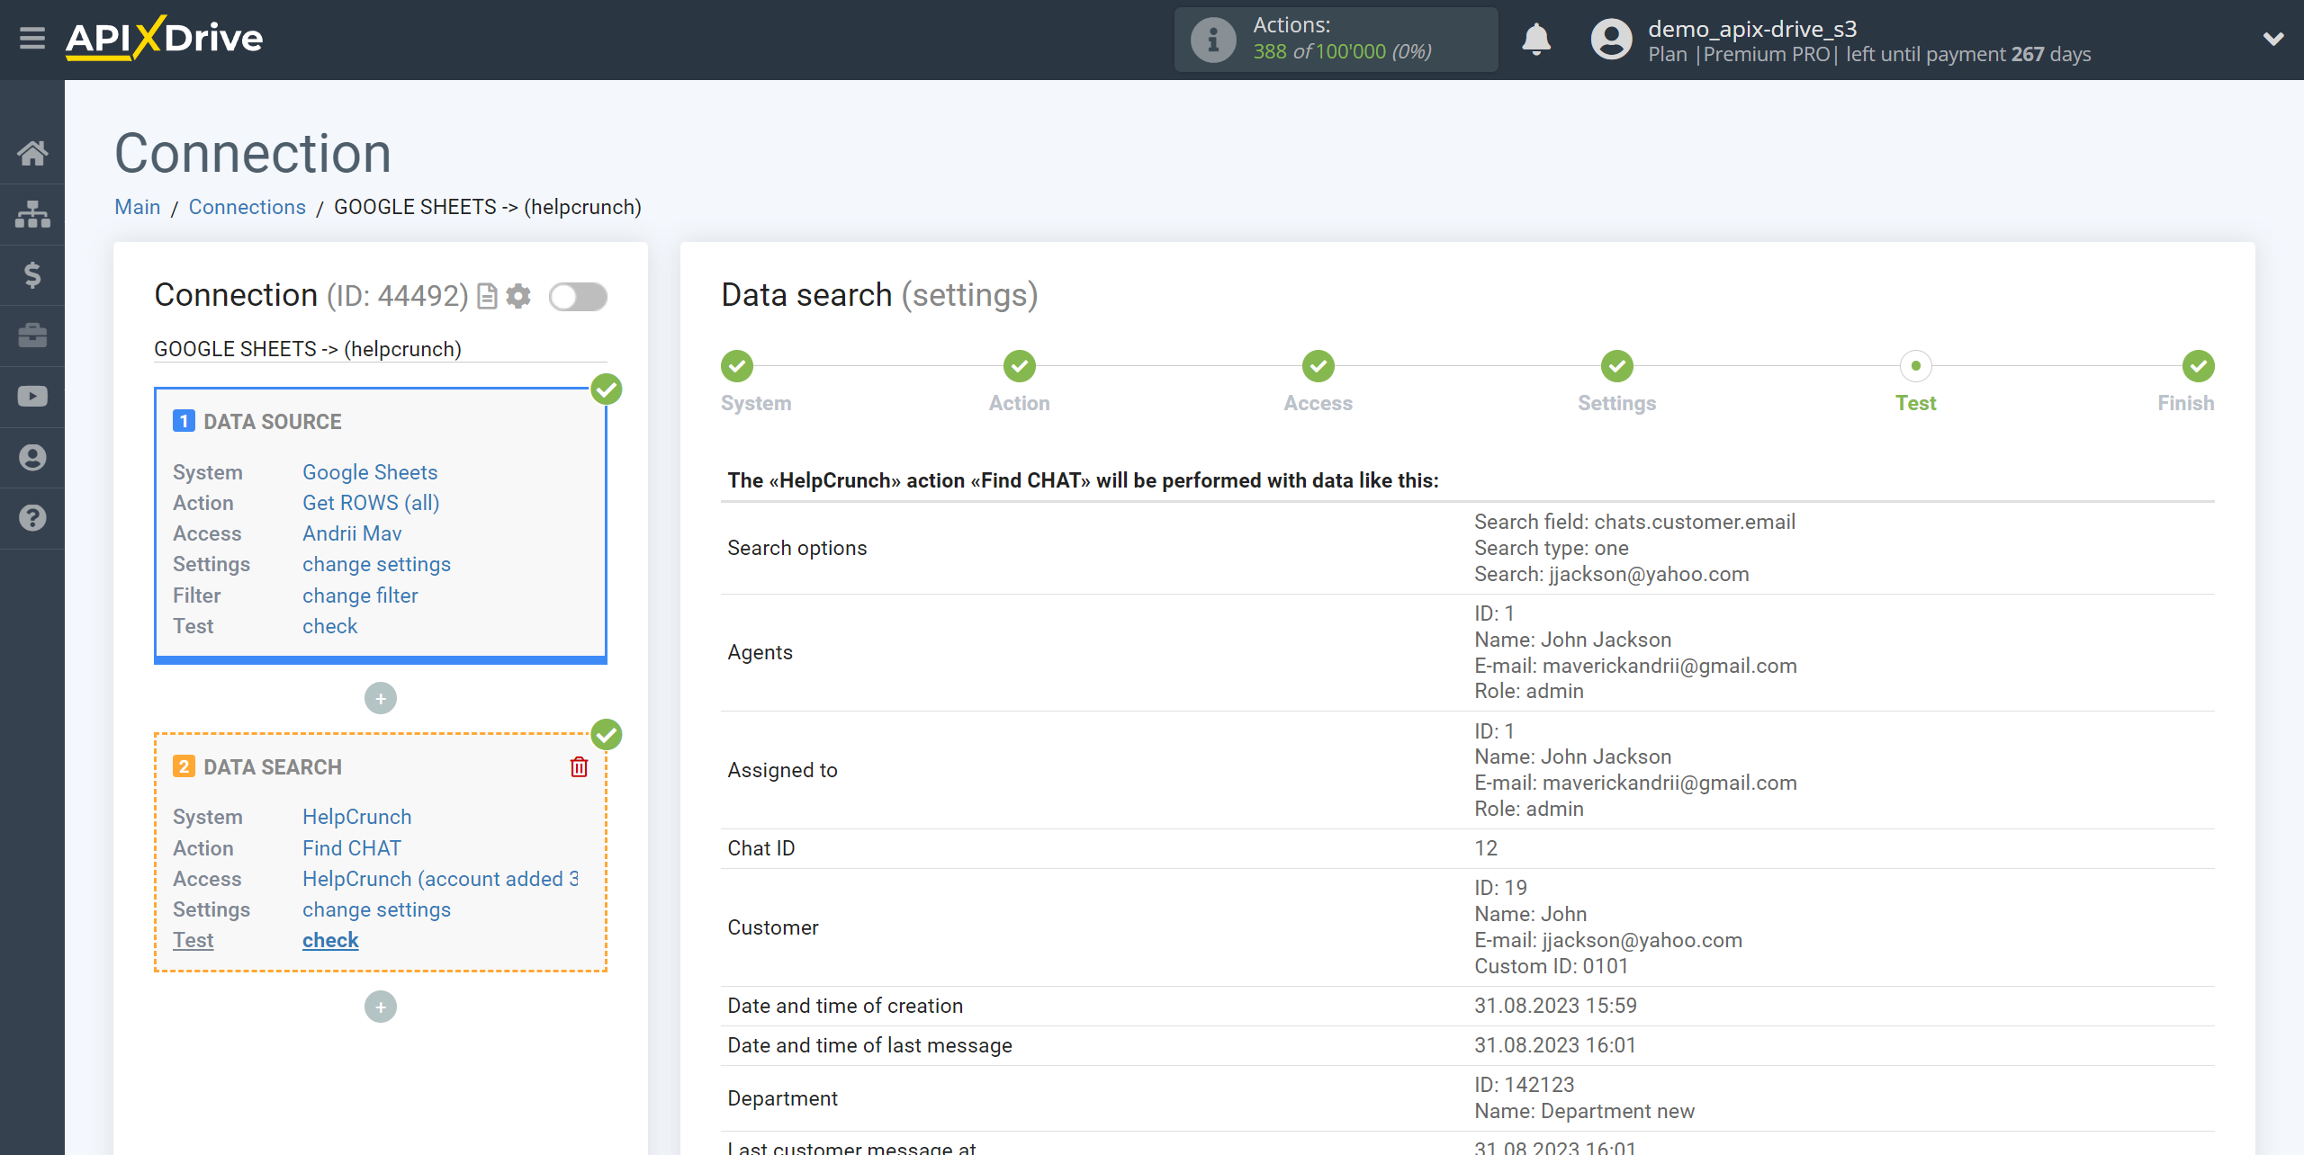Open connection settings gear icon
Image resolution: width=2304 pixels, height=1155 pixels.
point(518,296)
